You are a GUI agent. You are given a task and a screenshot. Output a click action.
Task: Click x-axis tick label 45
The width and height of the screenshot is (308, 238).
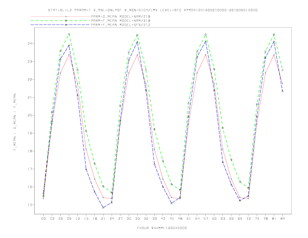point(171,219)
